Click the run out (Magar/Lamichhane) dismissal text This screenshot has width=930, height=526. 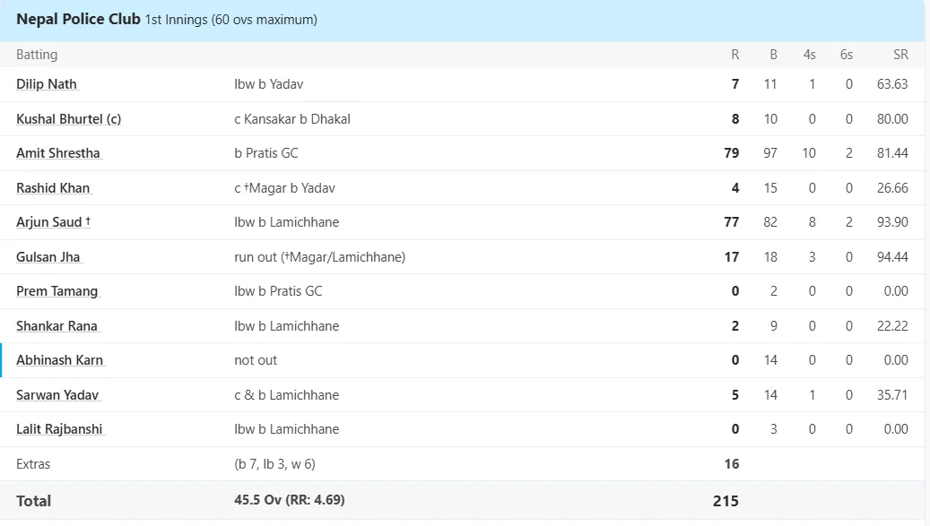[x=319, y=257]
